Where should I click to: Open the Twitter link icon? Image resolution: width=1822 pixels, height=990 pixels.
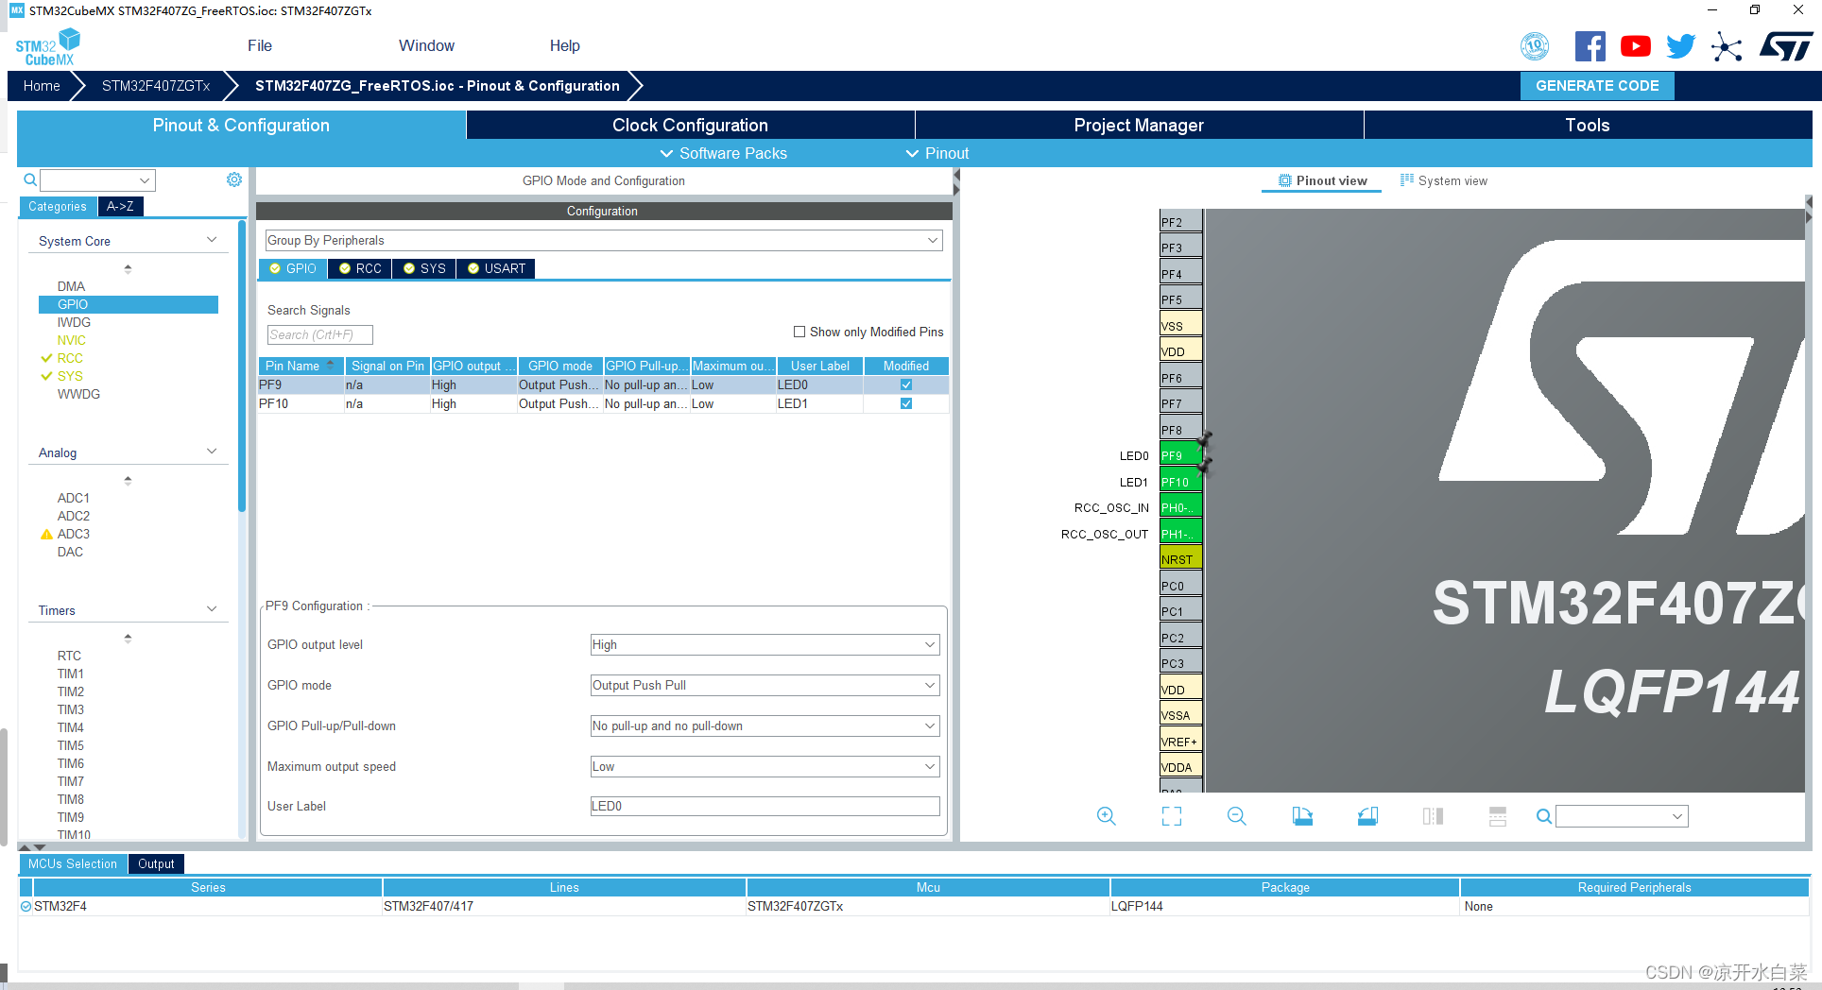(1680, 46)
